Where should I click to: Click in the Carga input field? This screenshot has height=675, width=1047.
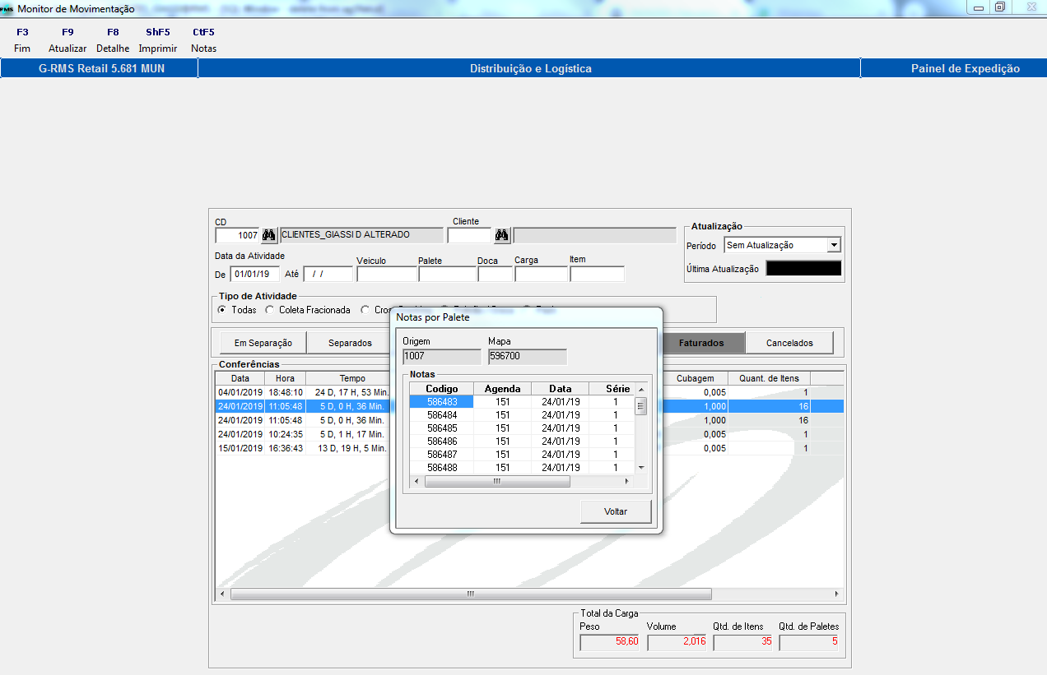click(x=541, y=274)
